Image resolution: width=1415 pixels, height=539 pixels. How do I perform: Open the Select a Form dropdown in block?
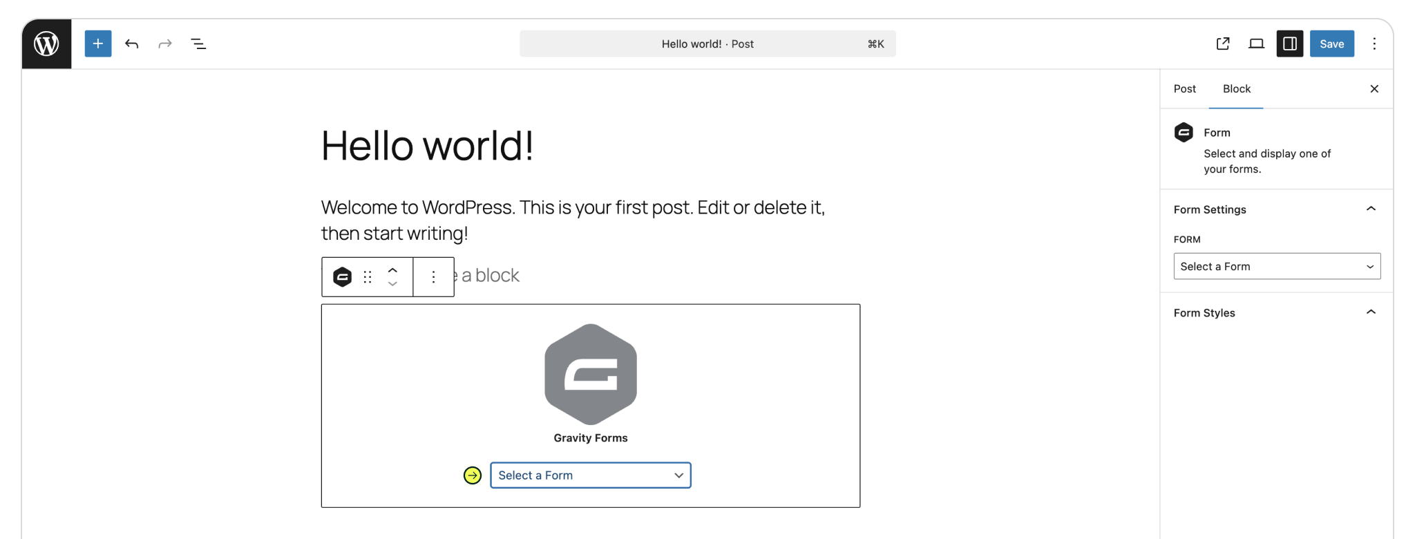591,475
